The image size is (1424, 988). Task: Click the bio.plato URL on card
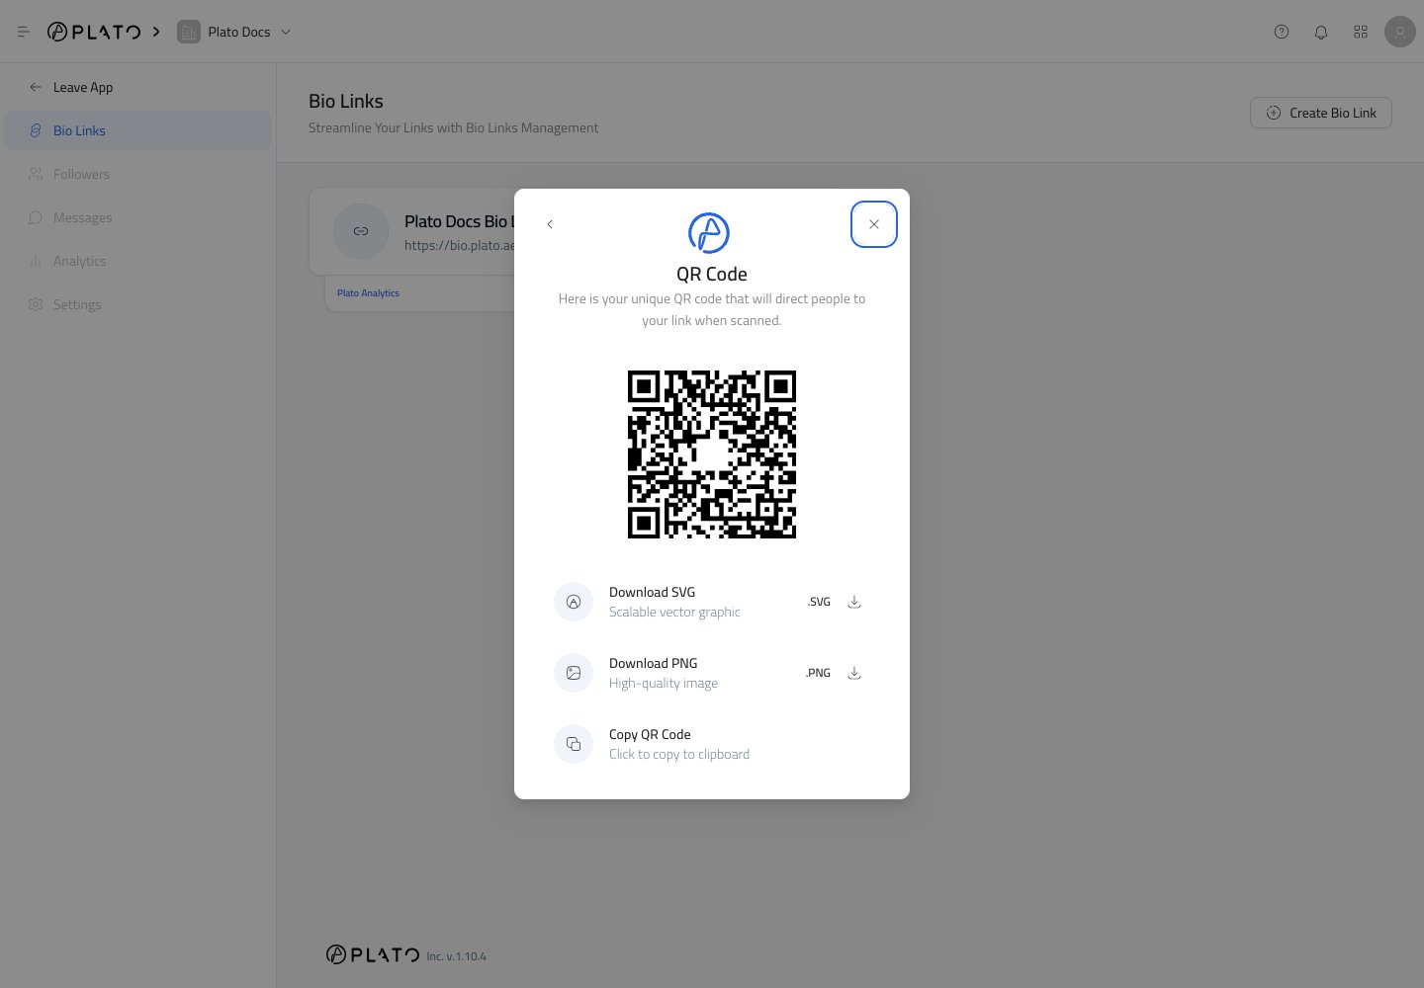[x=459, y=245]
